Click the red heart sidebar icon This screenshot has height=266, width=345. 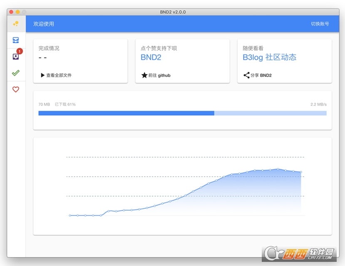(x=16, y=89)
